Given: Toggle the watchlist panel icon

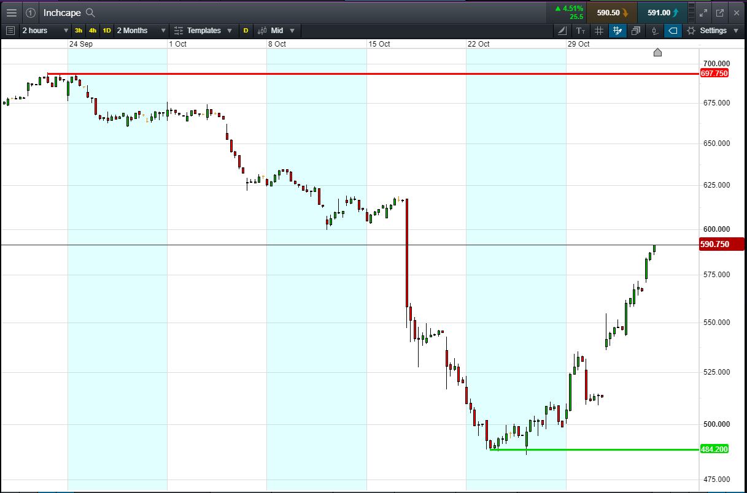Looking at the screenshot, I should pyautogui.click(x=10, y=30).
